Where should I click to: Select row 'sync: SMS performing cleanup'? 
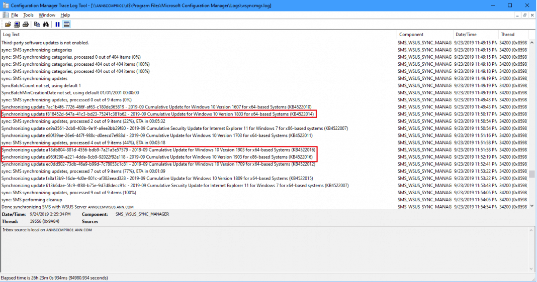pyautogui.click(x=264, y=200)
